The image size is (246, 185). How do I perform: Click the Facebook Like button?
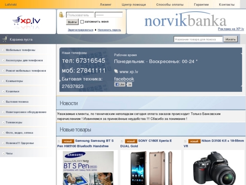120,85
